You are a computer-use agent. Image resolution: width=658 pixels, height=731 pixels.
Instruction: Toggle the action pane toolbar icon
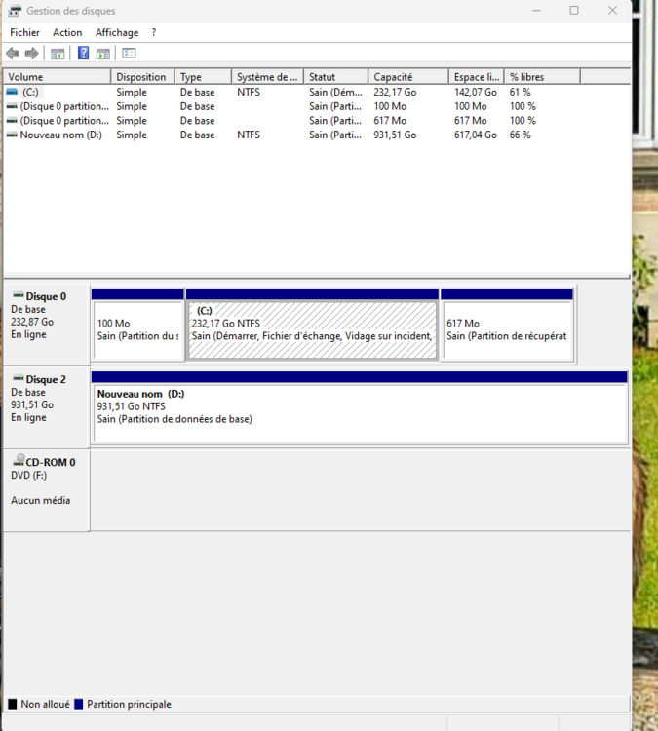click(103, 53)
